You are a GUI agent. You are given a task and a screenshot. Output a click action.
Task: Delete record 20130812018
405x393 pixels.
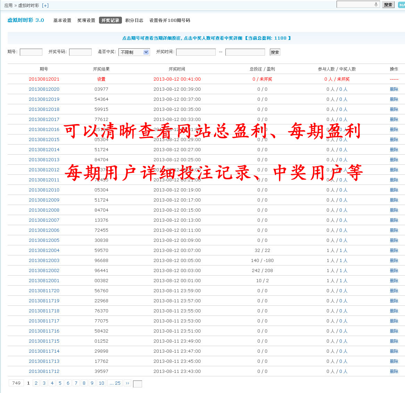point(394,109)
